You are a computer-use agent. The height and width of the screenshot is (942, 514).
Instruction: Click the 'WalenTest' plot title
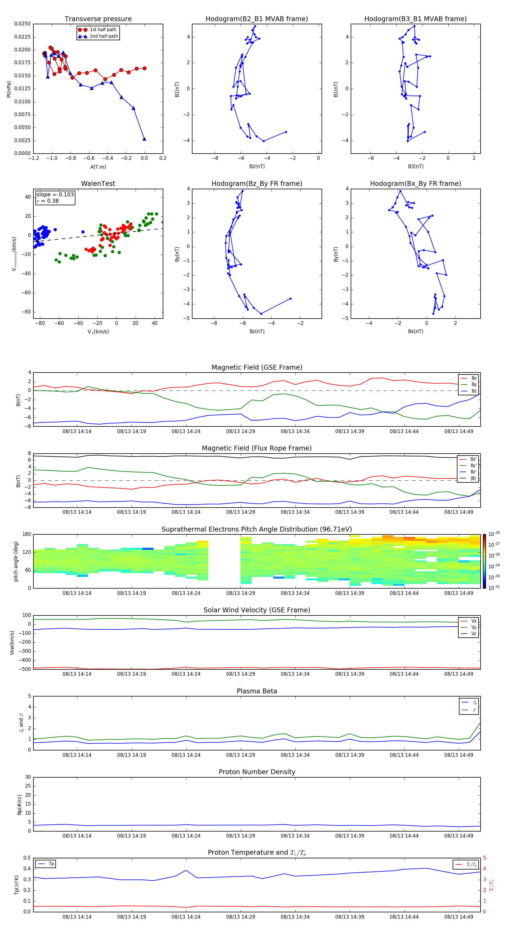tap(98, 184)
